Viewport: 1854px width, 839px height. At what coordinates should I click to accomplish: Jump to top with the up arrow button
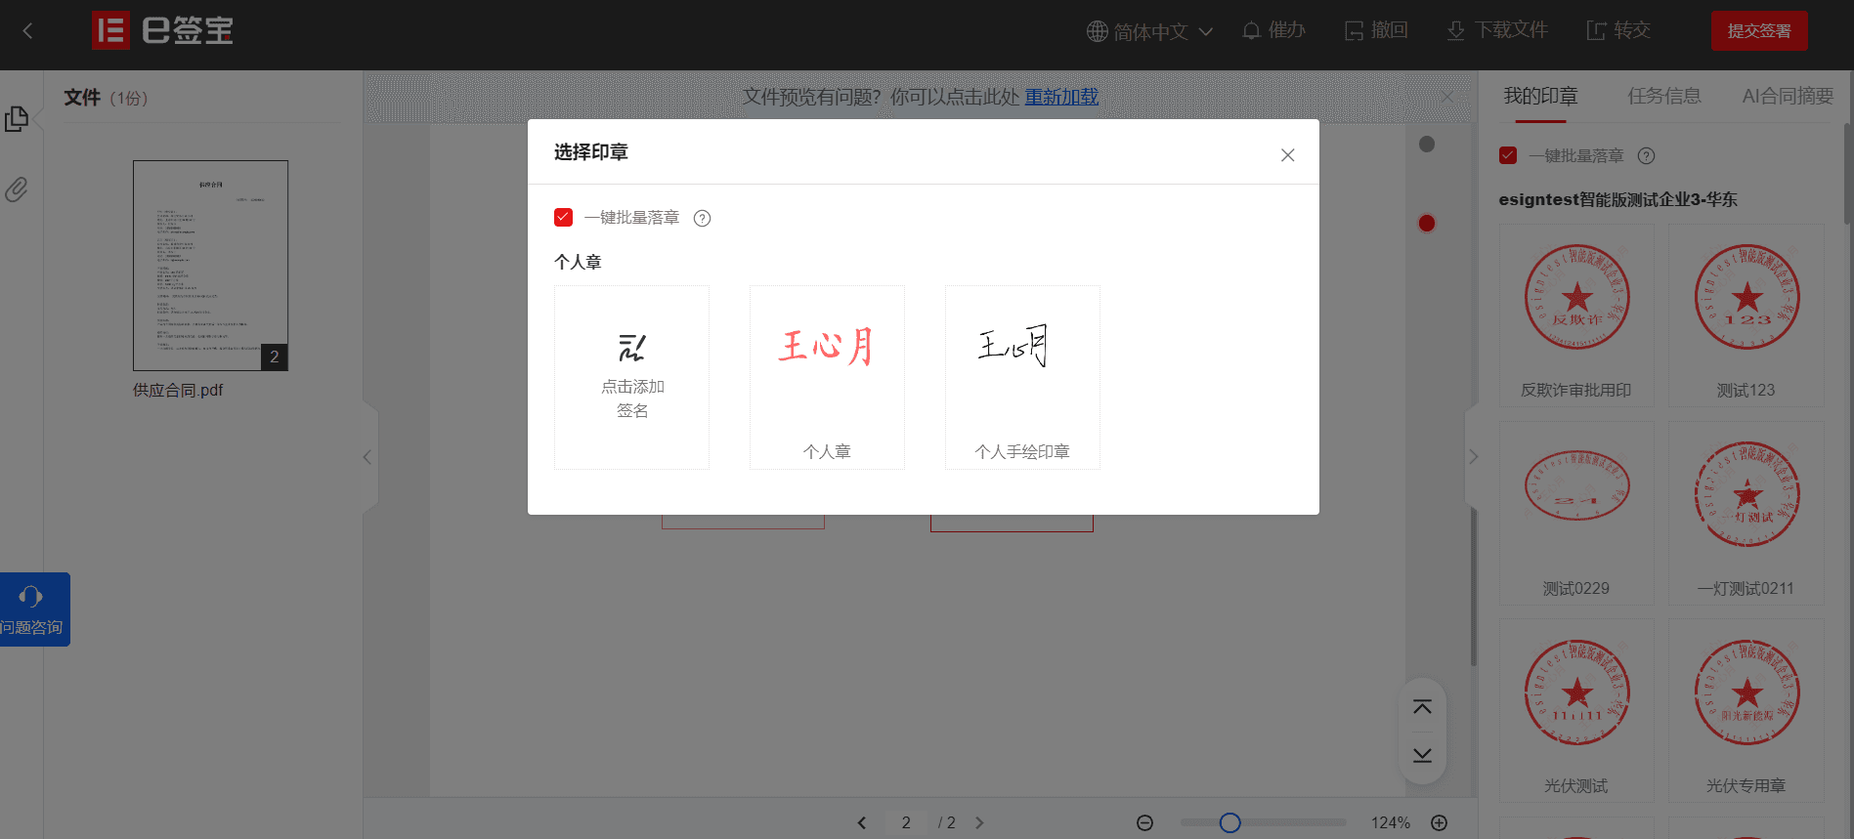(1422, 706)
